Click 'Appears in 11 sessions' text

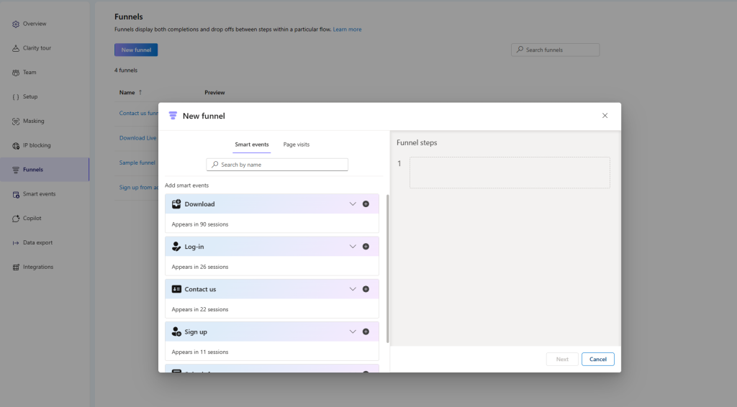(x=200, y=352)
